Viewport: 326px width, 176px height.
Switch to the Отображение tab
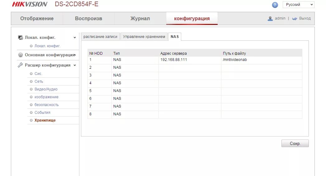point(37,18)
